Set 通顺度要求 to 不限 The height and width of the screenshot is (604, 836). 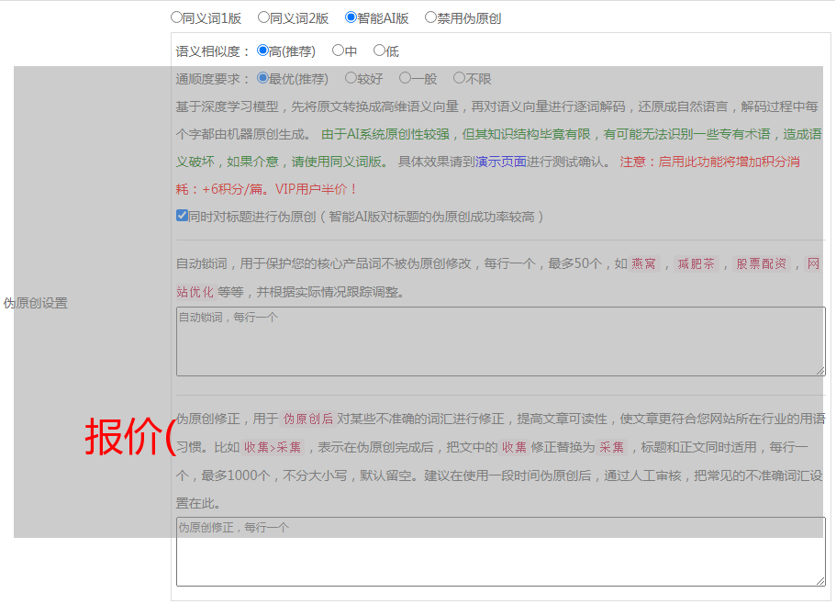pos(459,79)
